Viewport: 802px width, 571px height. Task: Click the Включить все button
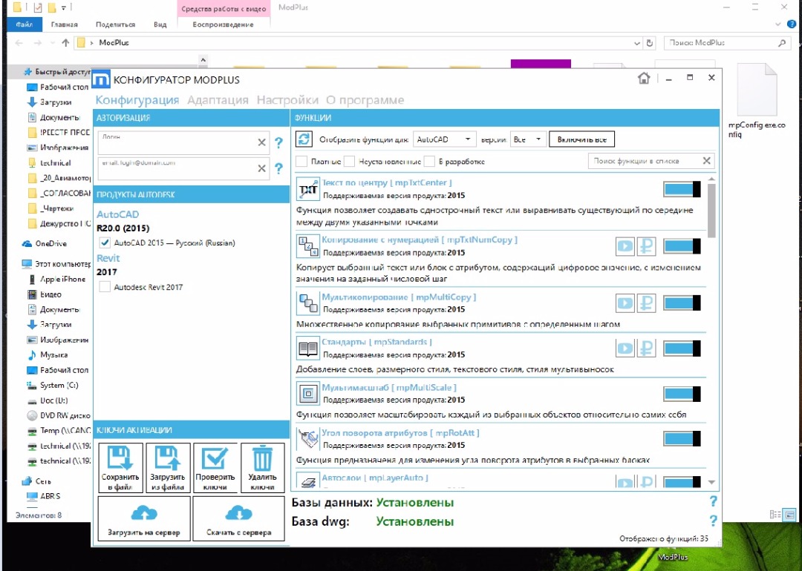click(582, 139)
